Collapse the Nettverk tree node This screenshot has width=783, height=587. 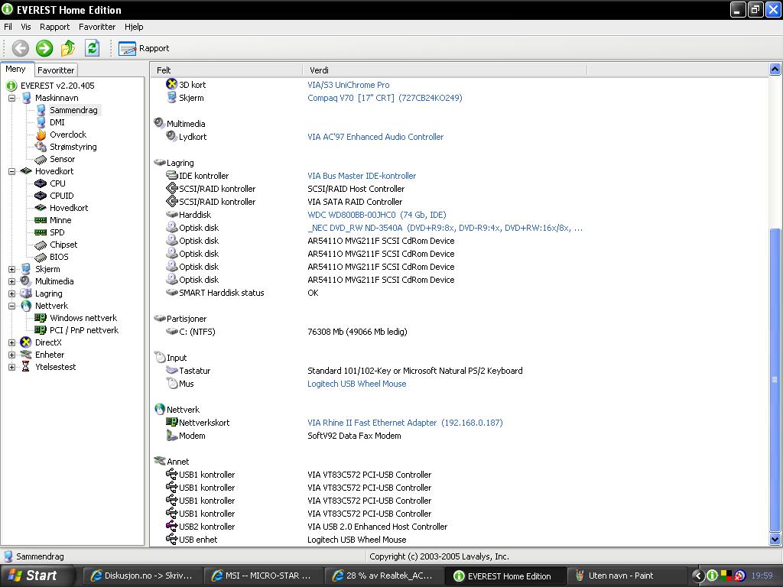click(11, 306)
